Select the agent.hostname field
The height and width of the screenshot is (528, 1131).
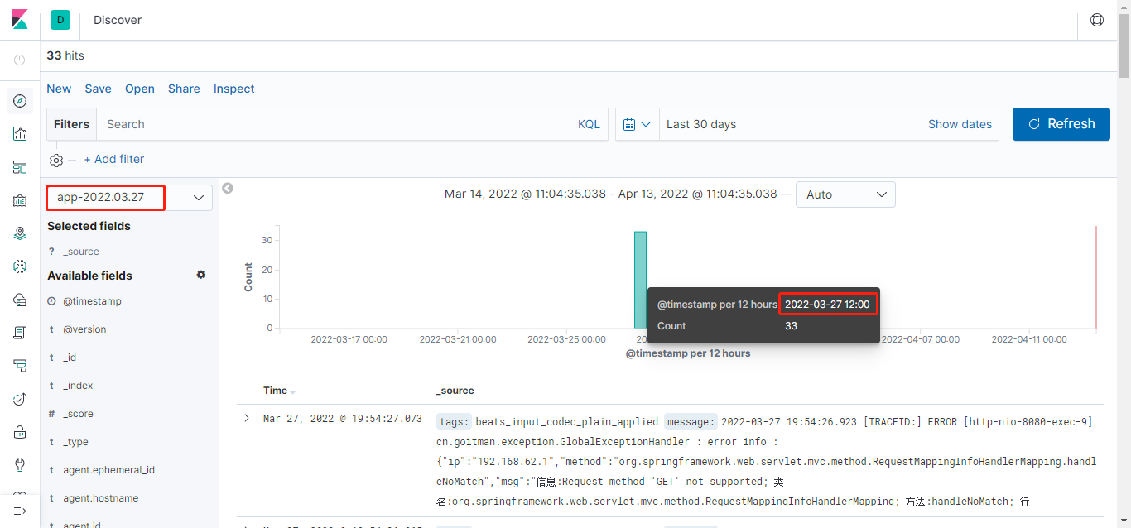click(x=100, y=498)
